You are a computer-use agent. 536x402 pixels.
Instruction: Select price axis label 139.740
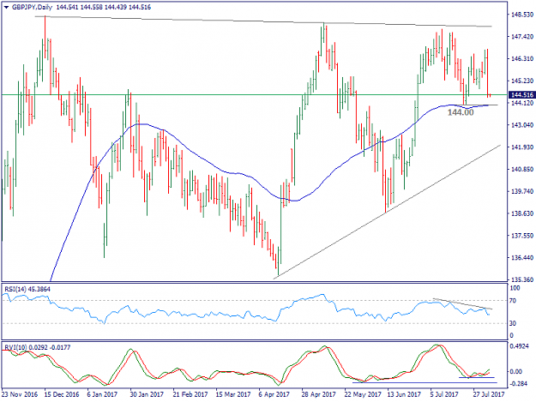pyautogui.click(x=522, y=191)
